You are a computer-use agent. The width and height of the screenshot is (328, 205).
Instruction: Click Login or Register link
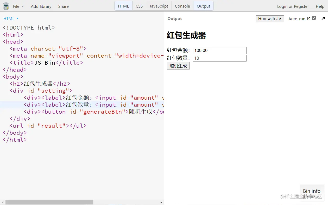293,6
